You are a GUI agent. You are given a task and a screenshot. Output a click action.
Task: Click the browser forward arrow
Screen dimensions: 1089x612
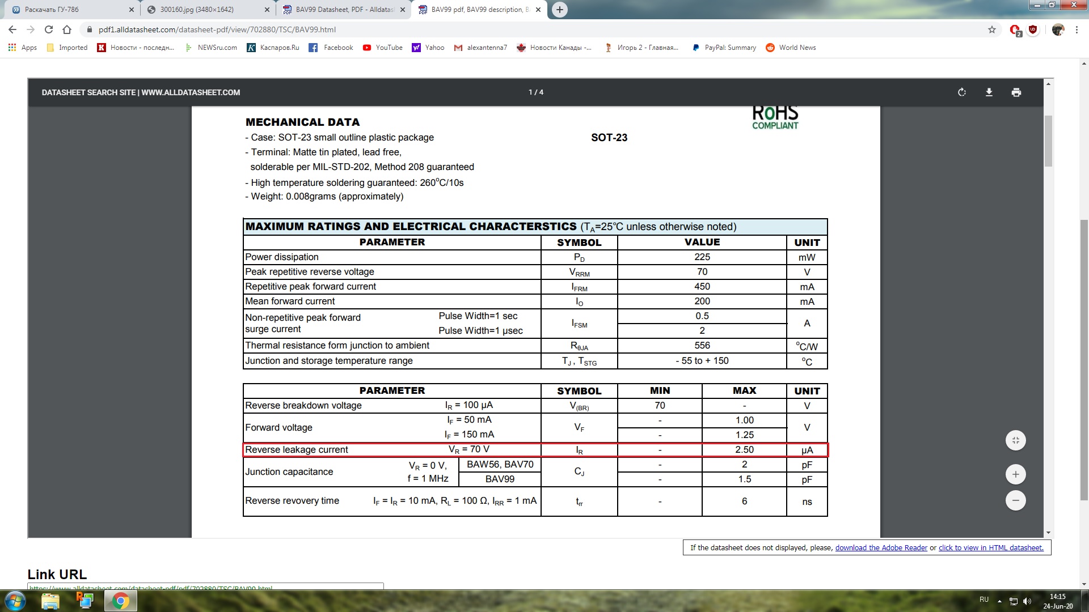pos(31,29)
